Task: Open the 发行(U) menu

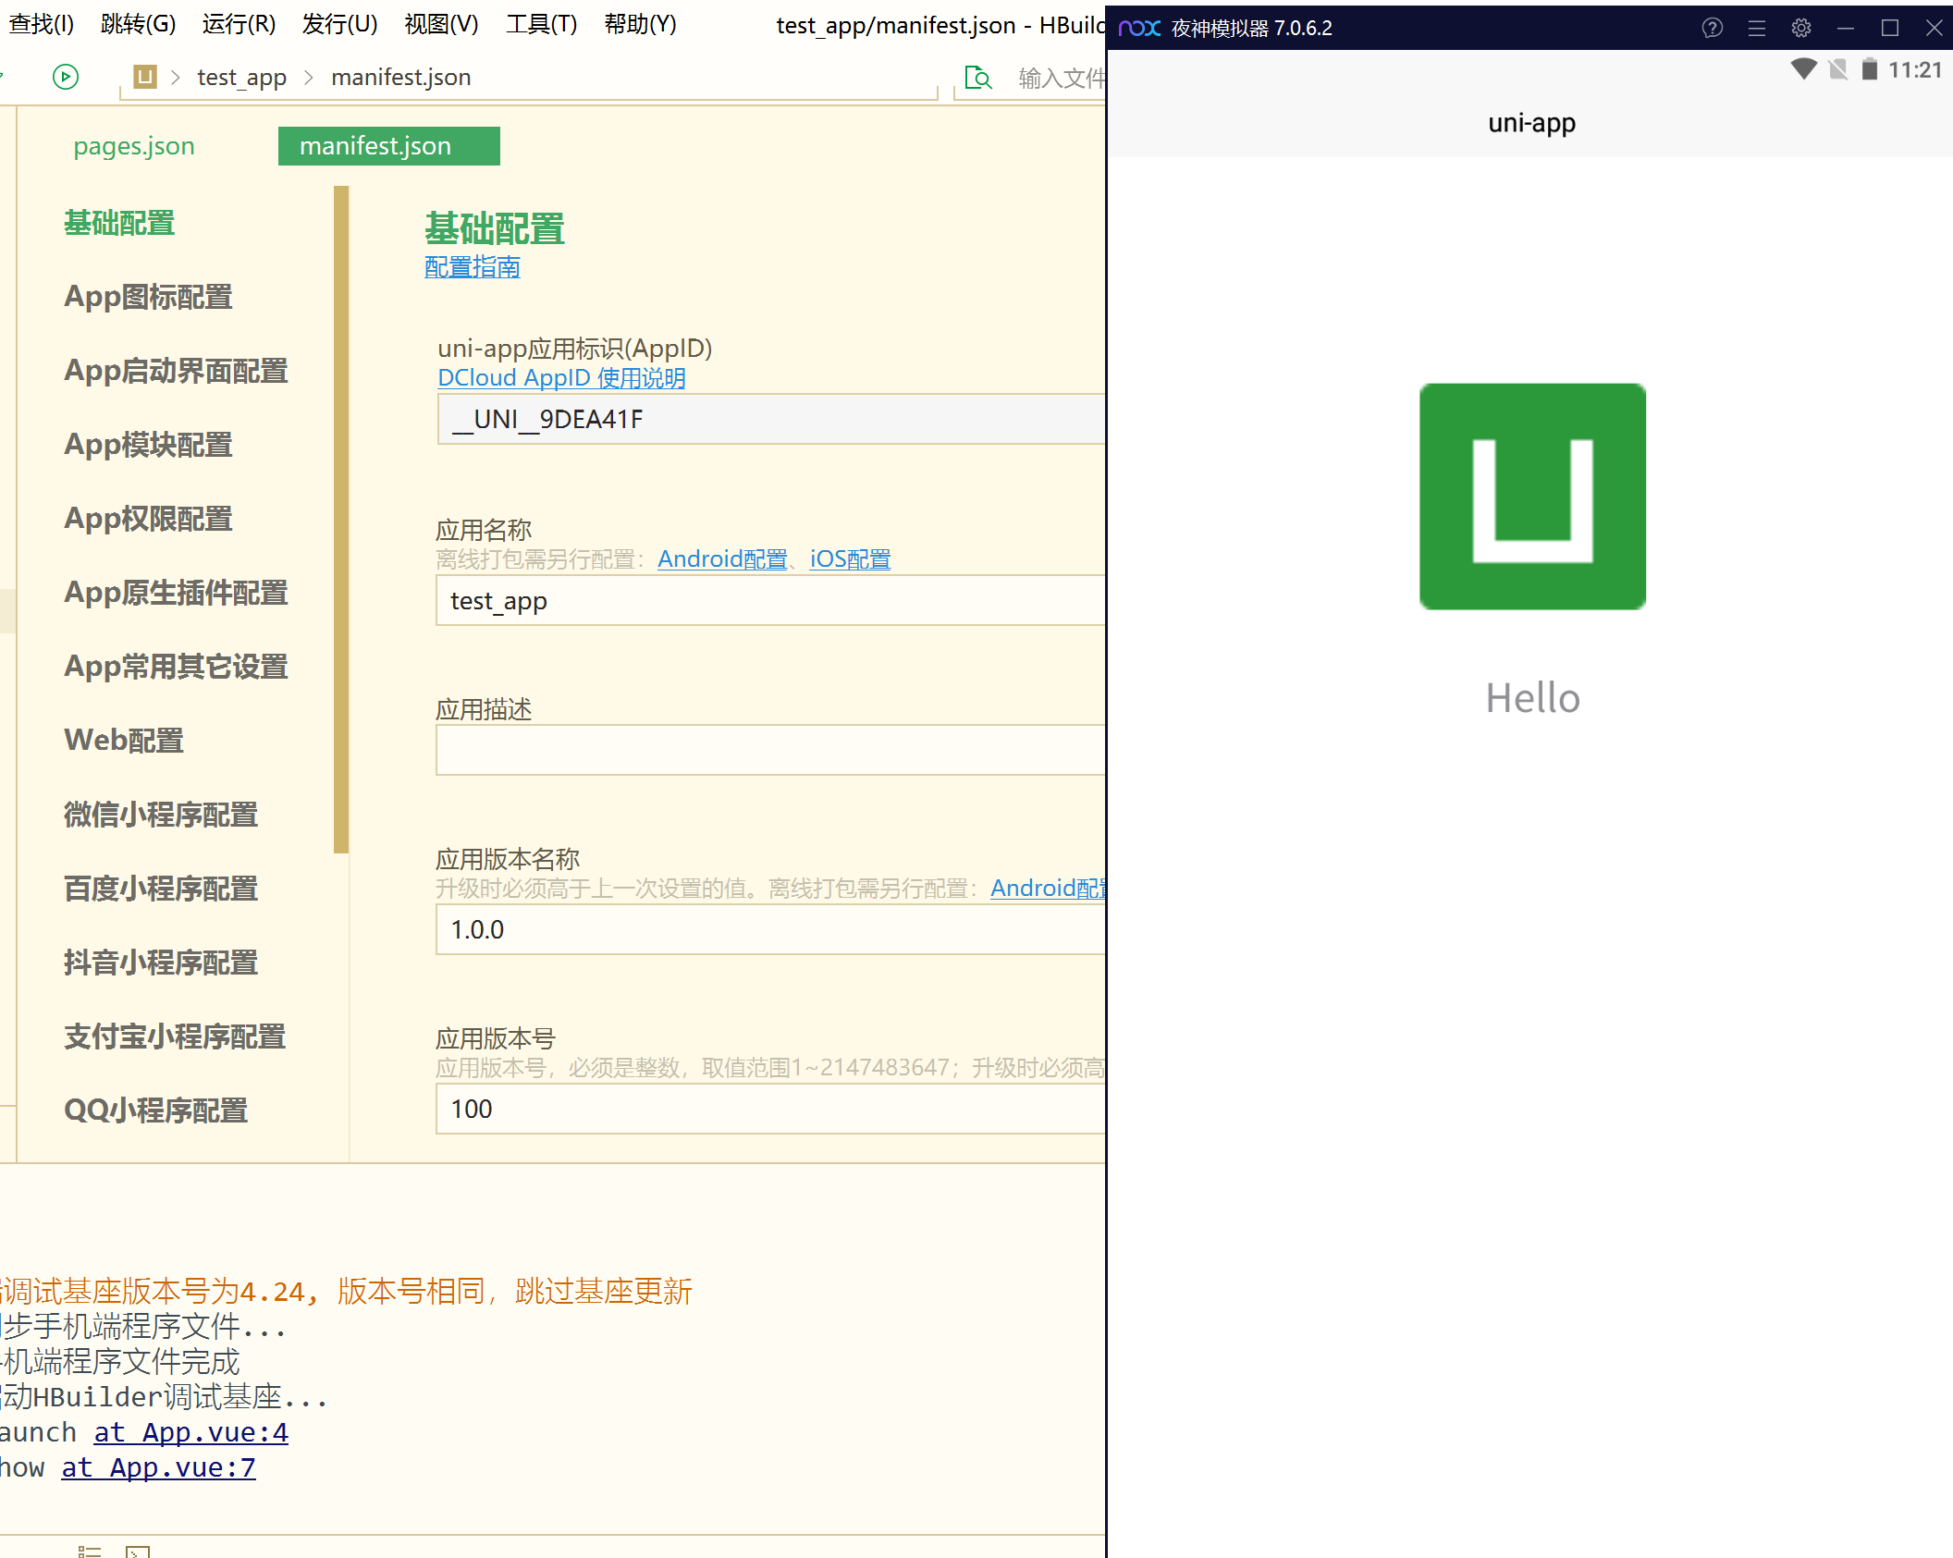Action: 339,24
